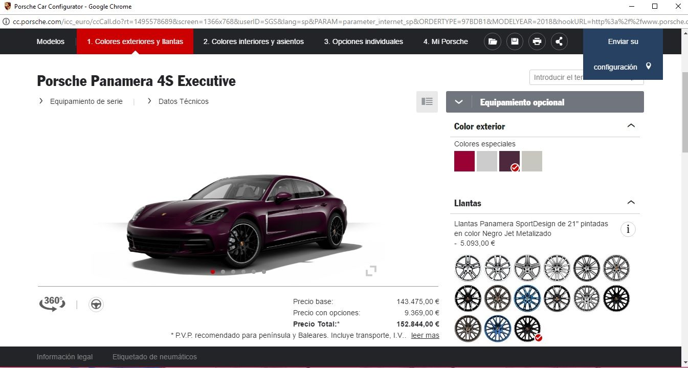Choose the red special exterior color
The image size is (688, 368).
[x=464, y=161]
